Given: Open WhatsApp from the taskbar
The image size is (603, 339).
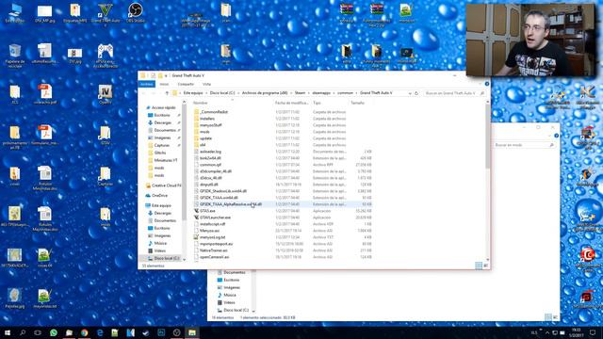Looking at the screenshot, I should 54,332.
